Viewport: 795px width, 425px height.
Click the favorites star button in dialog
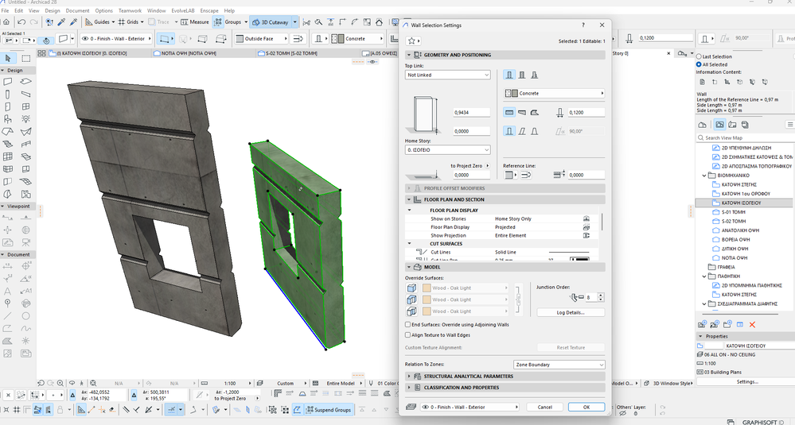pos(413,41)
